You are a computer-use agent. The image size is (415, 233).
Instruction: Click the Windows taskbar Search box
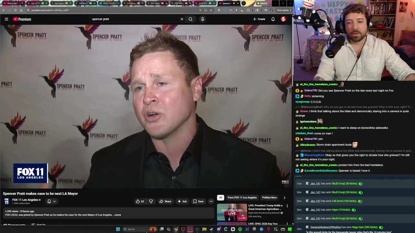(x=139, y=229)
